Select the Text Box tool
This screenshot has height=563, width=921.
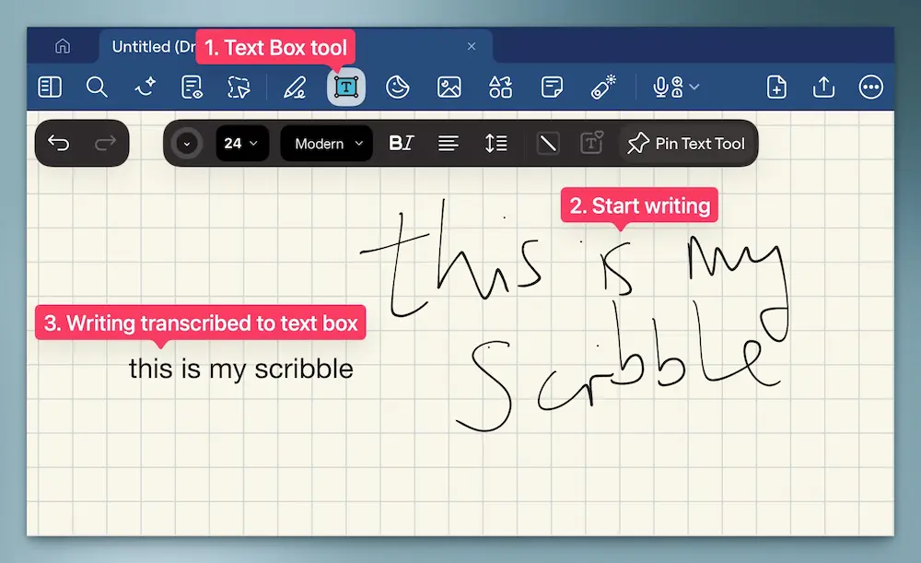click(346, 87)
